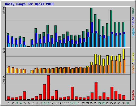Click the red KBytes bar for day 22
The image size is (136, 106).
[92, 96]
